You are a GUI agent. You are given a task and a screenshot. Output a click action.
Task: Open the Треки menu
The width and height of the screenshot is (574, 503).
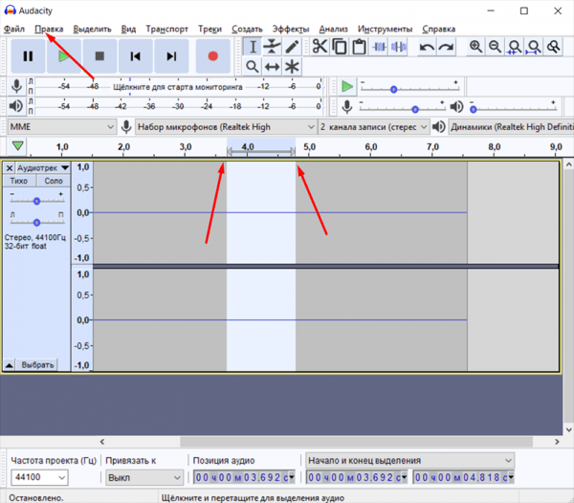(x=210, y=29)
